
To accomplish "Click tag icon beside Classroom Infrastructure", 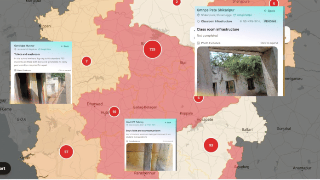I will tap(198, 21).
